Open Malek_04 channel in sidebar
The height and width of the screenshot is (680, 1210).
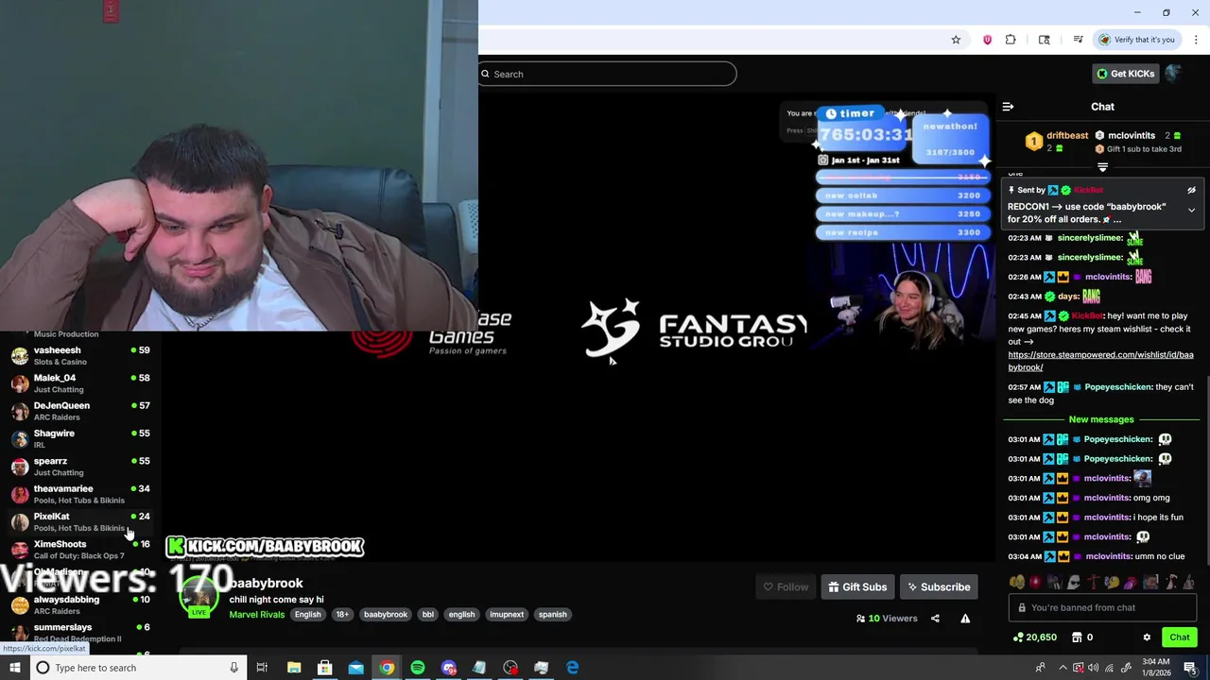tap(80, 382)
